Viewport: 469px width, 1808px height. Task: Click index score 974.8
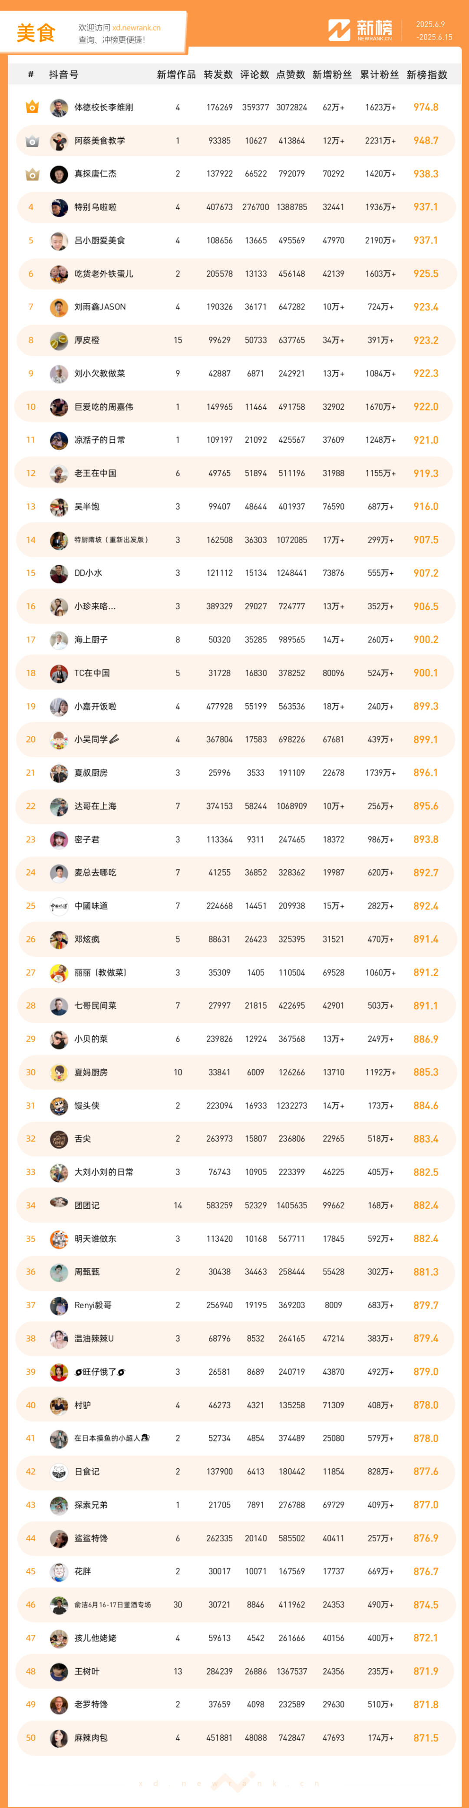point(426,107)
